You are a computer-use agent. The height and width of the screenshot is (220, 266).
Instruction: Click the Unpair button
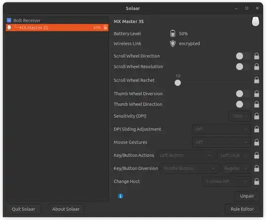click(247, 196)
